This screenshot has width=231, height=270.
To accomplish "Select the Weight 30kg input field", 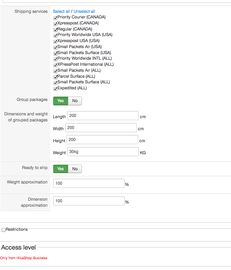I will point(103,151).
